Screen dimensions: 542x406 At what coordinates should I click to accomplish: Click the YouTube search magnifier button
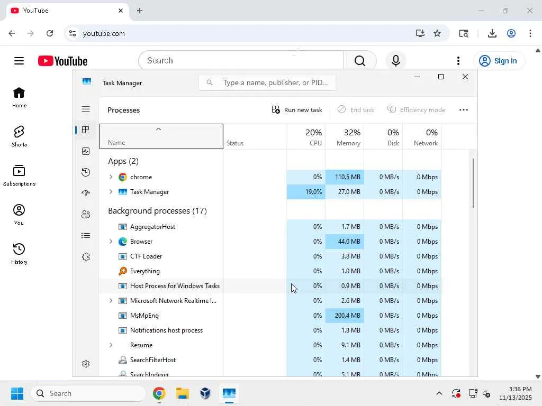click(360, 60)
